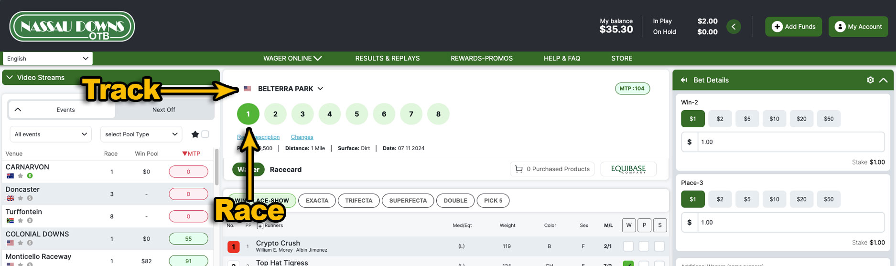Select COLONIAL DOWNS MTP 55 badge
The width and height of the screenshot is (896, 266).
click(188, 239)
